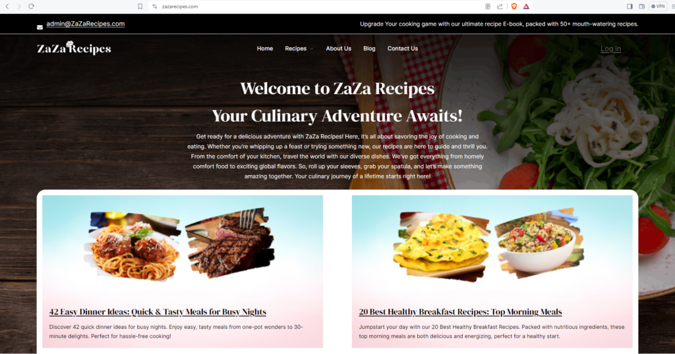
Task: Open the site settings icon beside the URL
Action: [x=155, y=7]
